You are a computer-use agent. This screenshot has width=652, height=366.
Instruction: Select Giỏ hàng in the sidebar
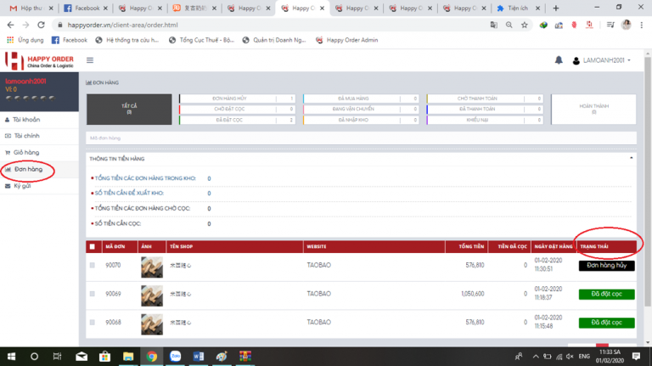[25, 153]
